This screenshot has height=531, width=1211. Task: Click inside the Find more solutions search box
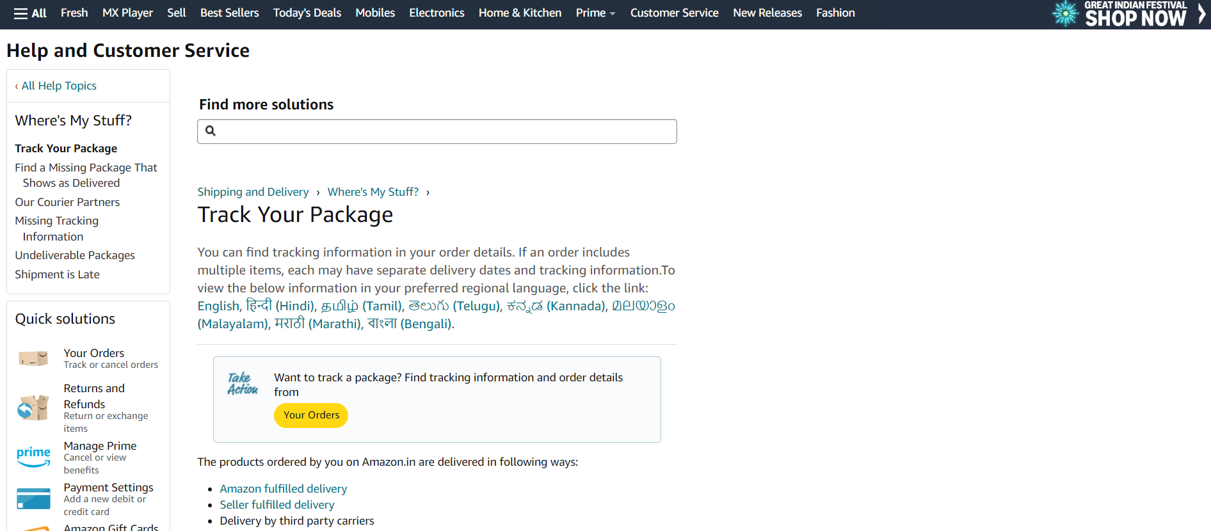click(x=437, y=131)
